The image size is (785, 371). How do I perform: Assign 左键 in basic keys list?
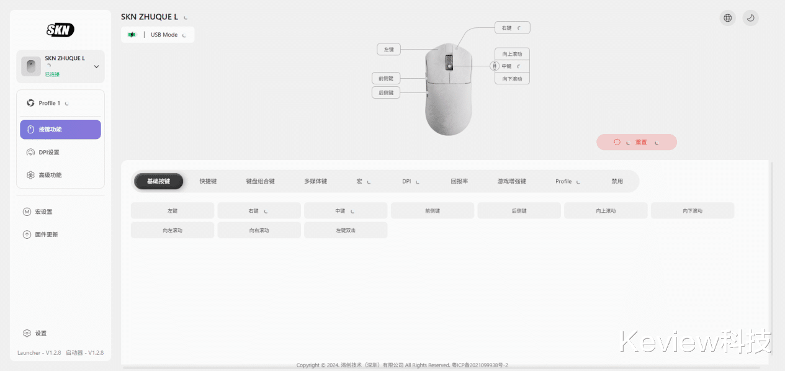click(173, 211)
